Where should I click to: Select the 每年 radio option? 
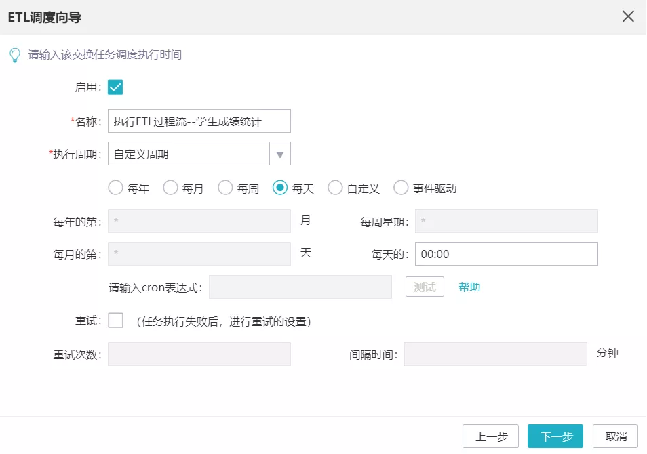[x=116, y=188]
